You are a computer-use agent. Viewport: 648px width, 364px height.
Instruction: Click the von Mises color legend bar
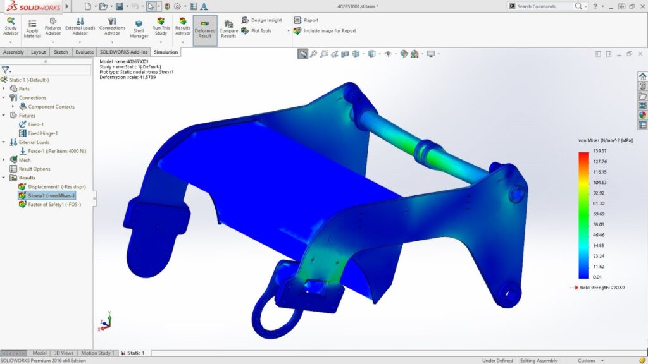[583, 215]
